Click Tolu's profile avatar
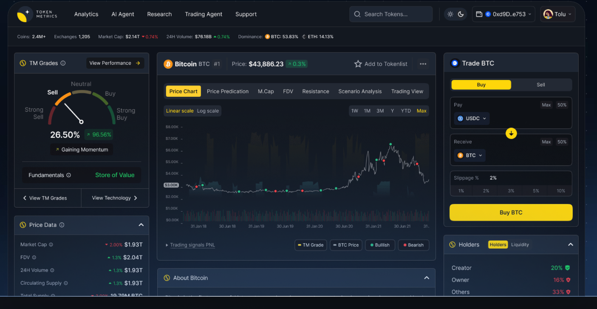Image resolution: width=597 pixels, height=309 pixels. click(548, 14)
